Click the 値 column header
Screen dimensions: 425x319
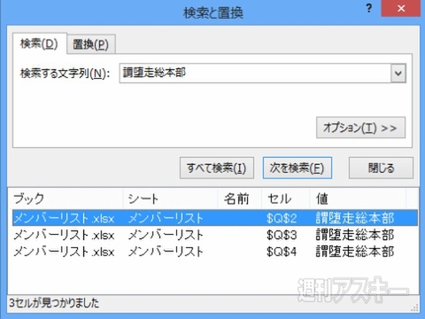click(358, 198)
